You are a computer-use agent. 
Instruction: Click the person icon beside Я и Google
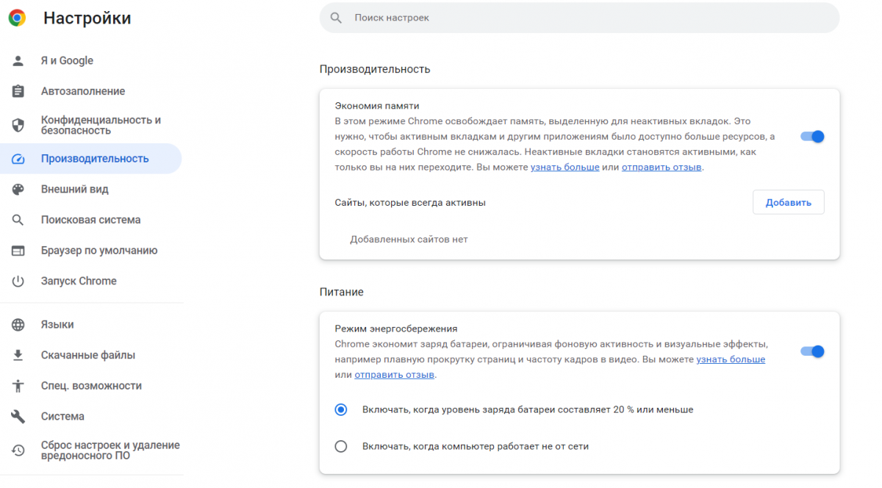[18, 61]
